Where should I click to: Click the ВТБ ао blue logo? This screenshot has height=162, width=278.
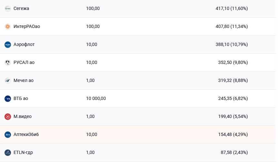(8, 98)
